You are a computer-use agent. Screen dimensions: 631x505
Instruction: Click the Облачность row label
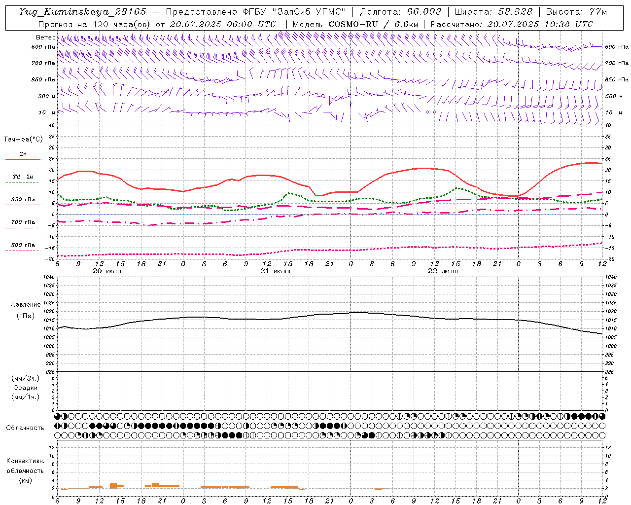point(25,428)
